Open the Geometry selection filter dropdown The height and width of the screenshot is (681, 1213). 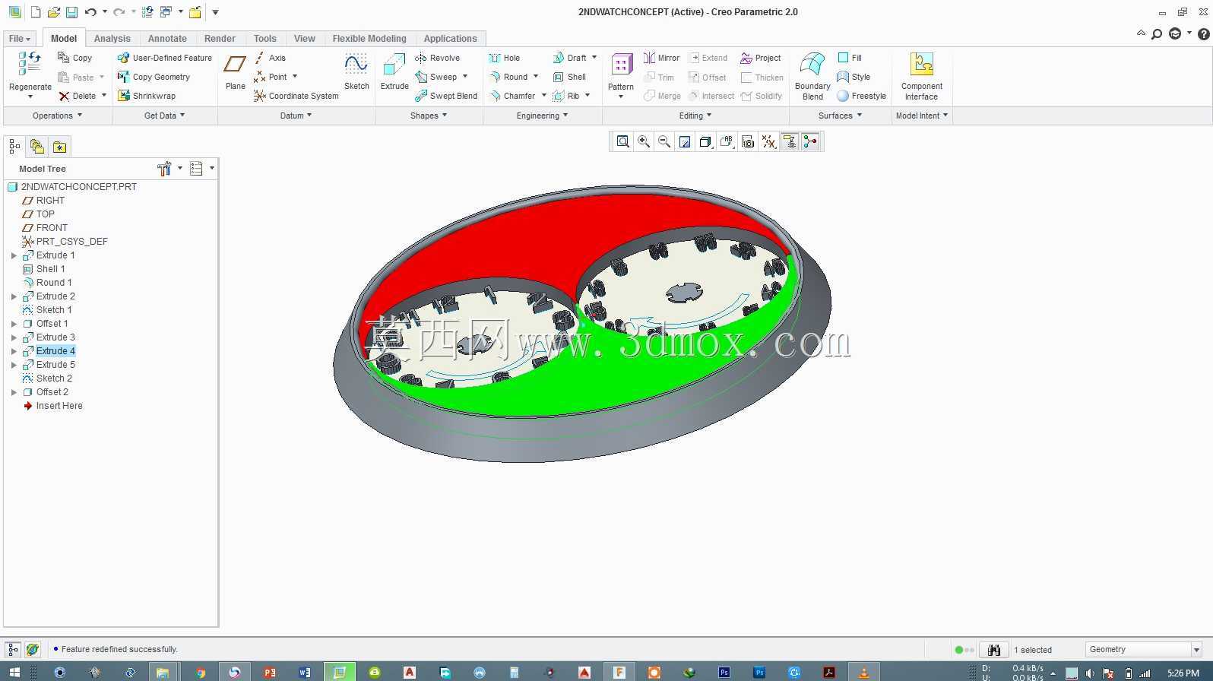coord(1196,650)
